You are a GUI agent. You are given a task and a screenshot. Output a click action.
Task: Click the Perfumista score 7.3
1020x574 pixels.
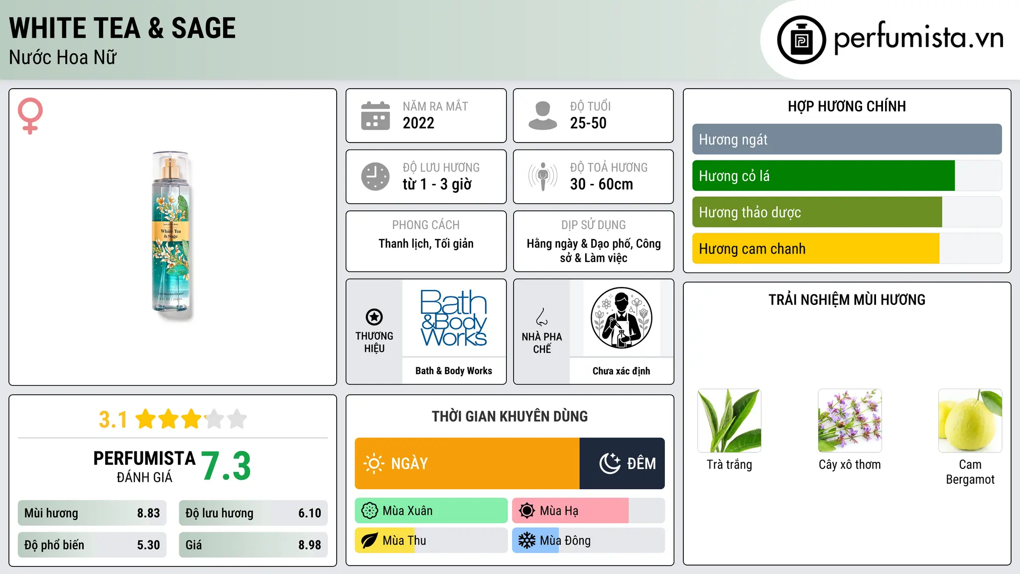(x=226, y=466)
